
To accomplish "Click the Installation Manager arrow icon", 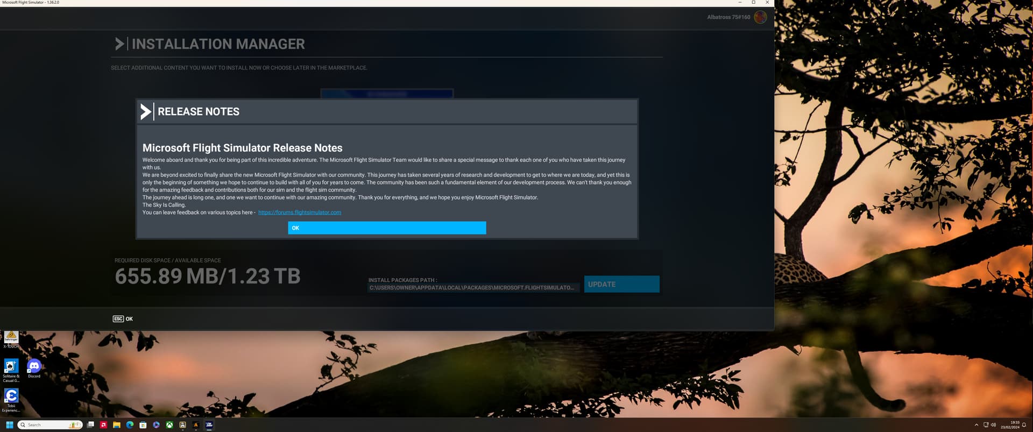I will 119,44.
